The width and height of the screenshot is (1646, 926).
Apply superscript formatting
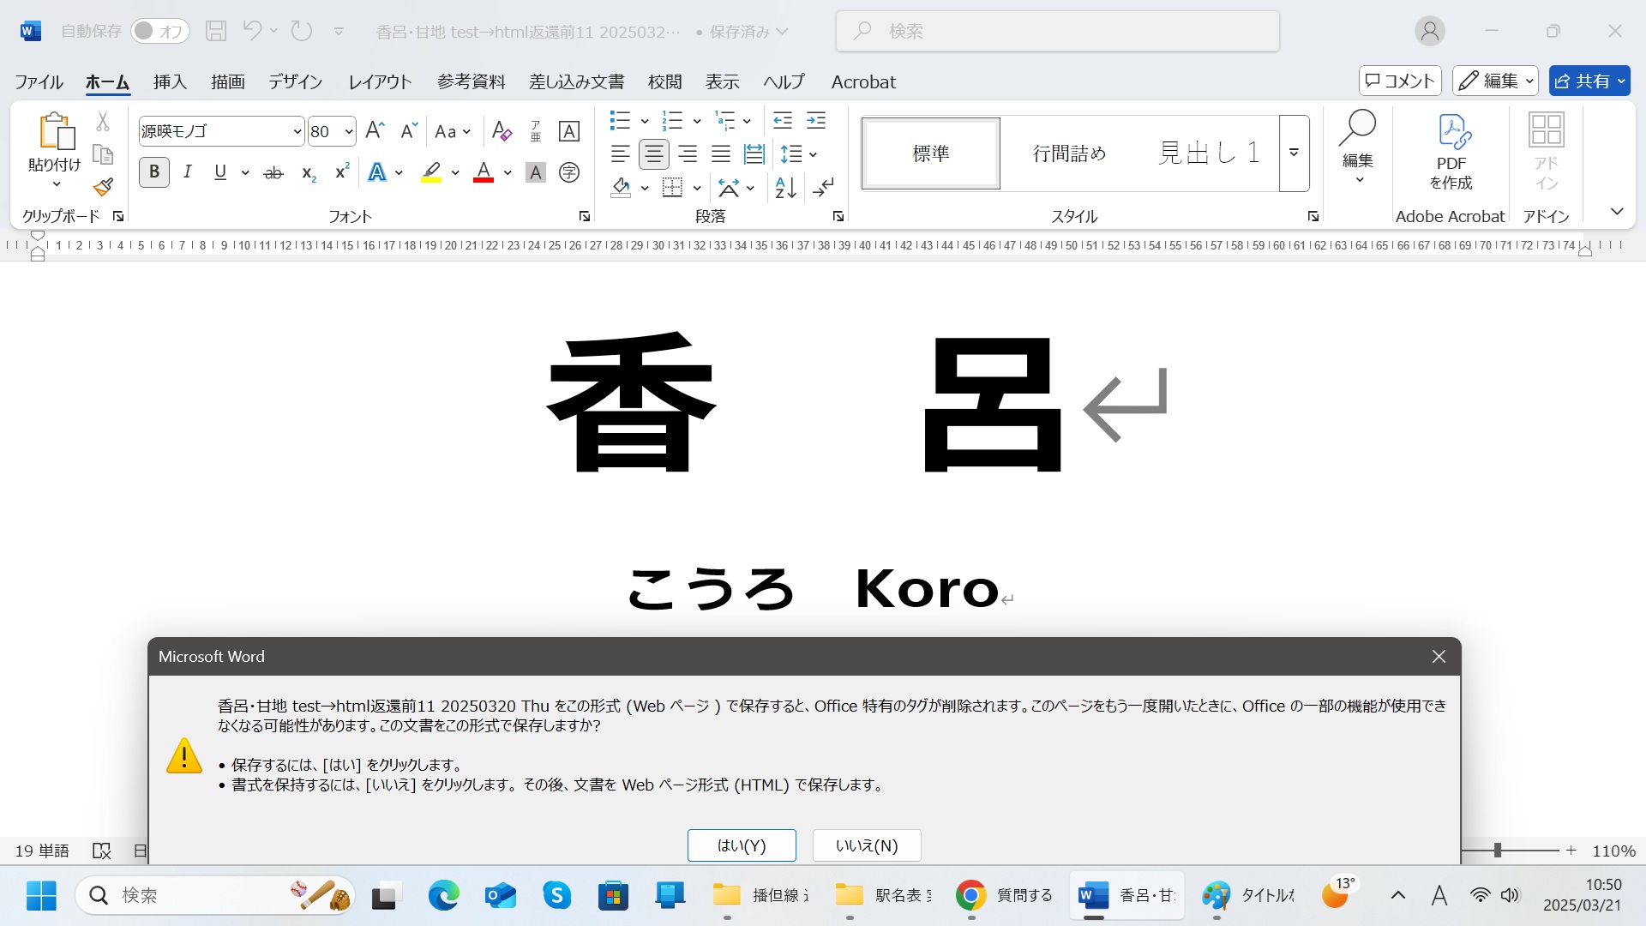pyautogui.click(x=340, y=171)
